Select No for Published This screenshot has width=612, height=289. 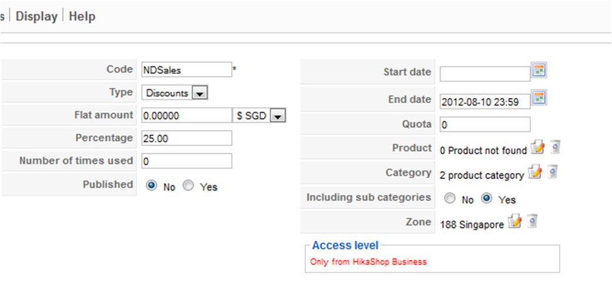152,186
